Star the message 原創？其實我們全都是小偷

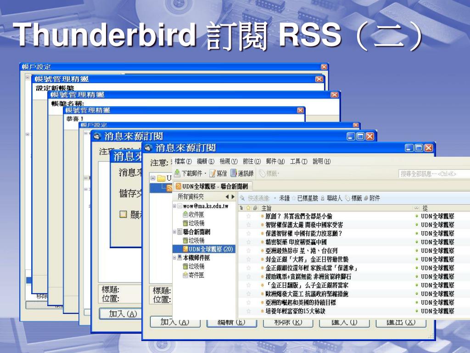pyautogui.click(x=248, y=216)
